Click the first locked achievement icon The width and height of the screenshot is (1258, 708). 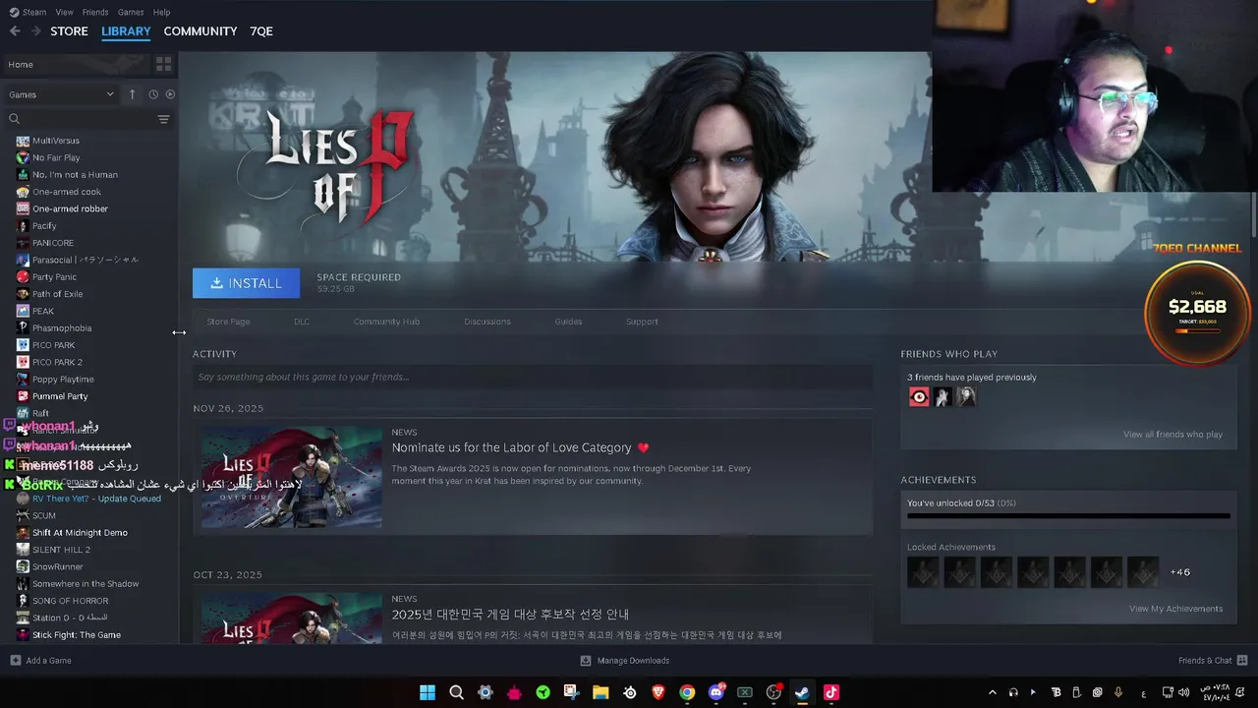923,572
